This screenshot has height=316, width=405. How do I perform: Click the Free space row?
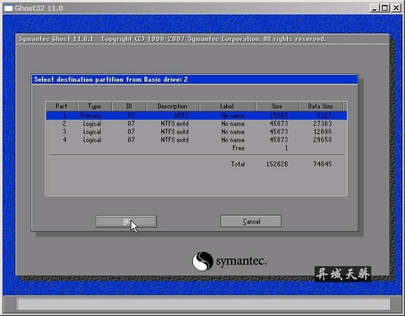click(x=196, y=148)
